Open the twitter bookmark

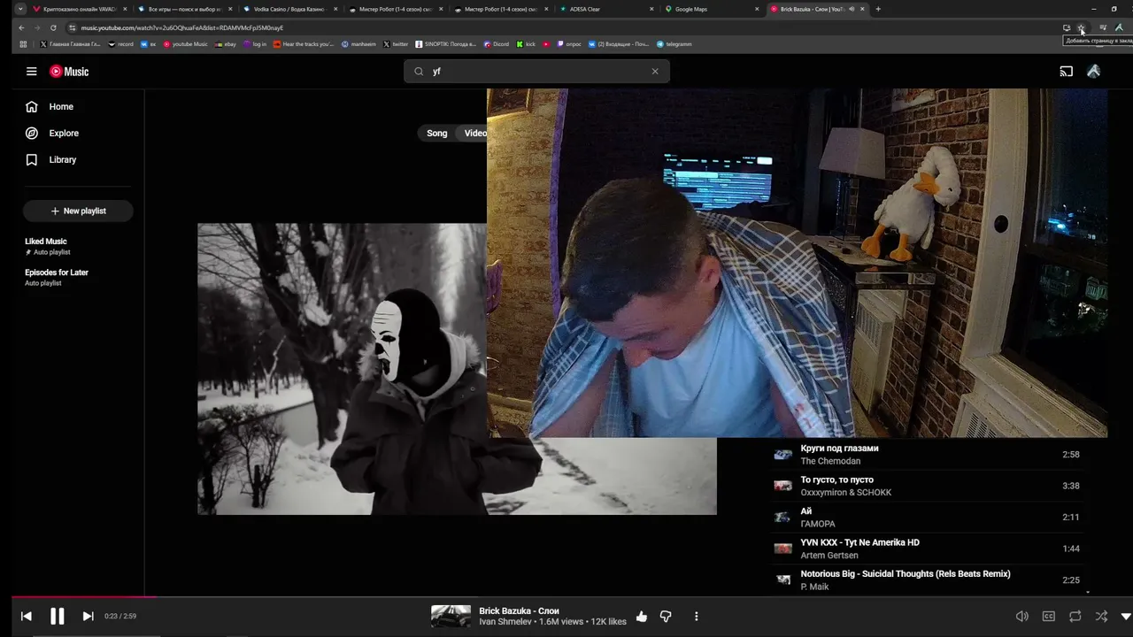396,44
